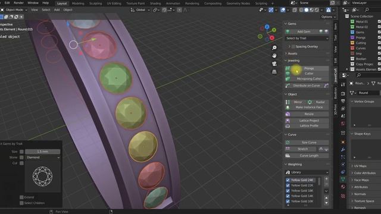Viewport: 381px width, 214px height.
Task: Open the viewport Add menu
Action: click(x=57, y=10)
